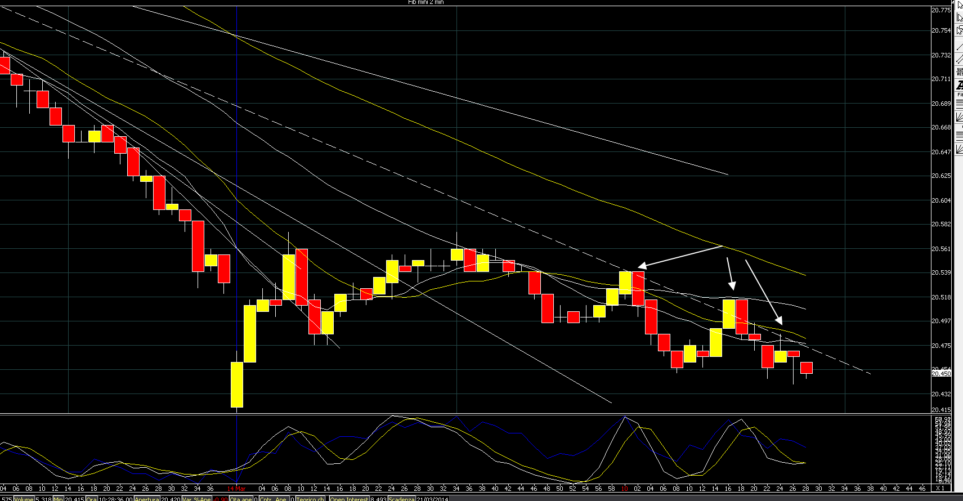Click the expiry date 21/03/2014
This screenshot has width=963, height=501.
[432, 499]
